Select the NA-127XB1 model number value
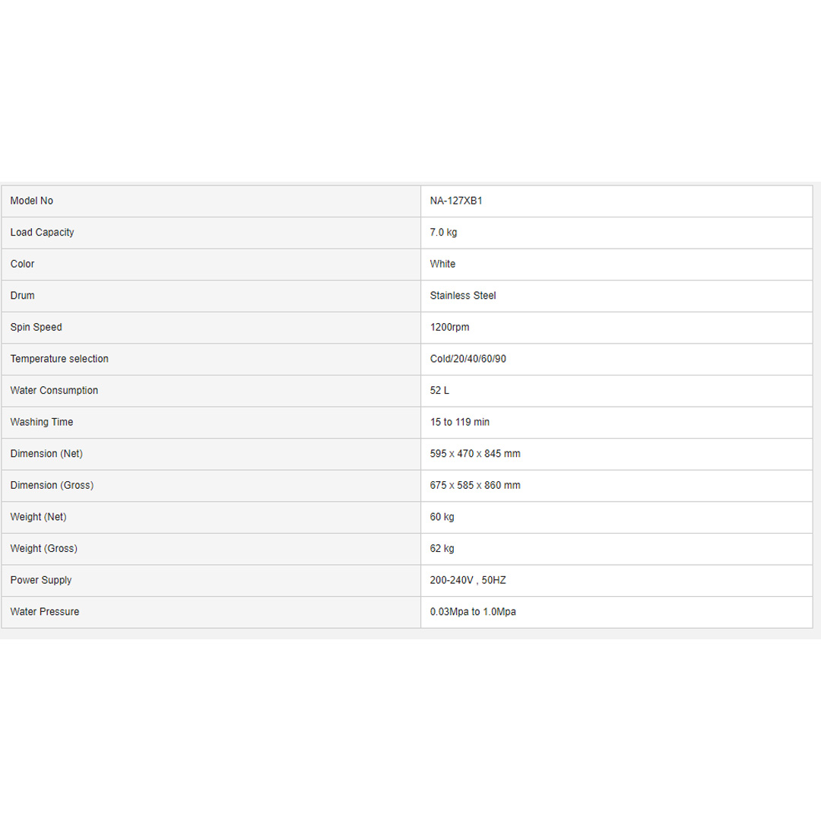The image size is (821, 821). 456,201
